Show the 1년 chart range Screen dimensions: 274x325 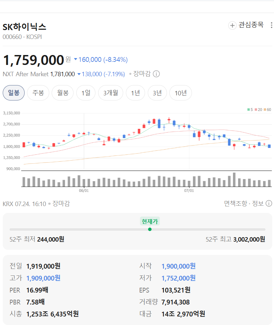click(135, 93)
